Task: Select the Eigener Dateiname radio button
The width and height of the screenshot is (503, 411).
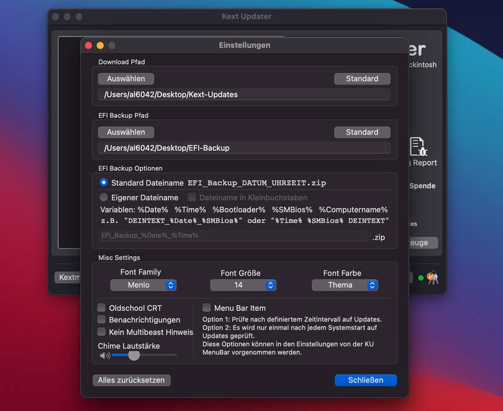Action: point(104,197)
